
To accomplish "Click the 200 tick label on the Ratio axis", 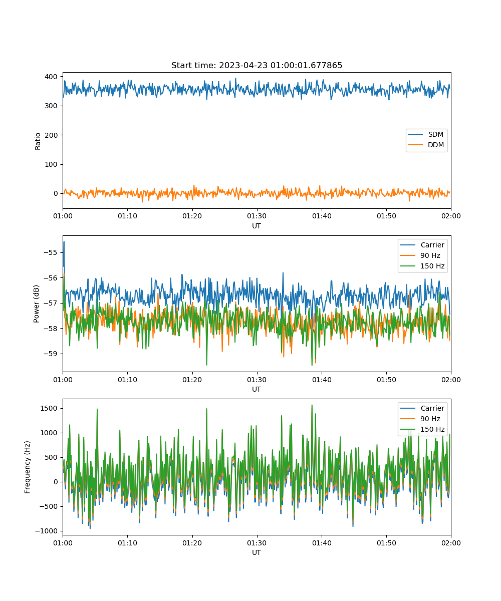I will (52, 135).
